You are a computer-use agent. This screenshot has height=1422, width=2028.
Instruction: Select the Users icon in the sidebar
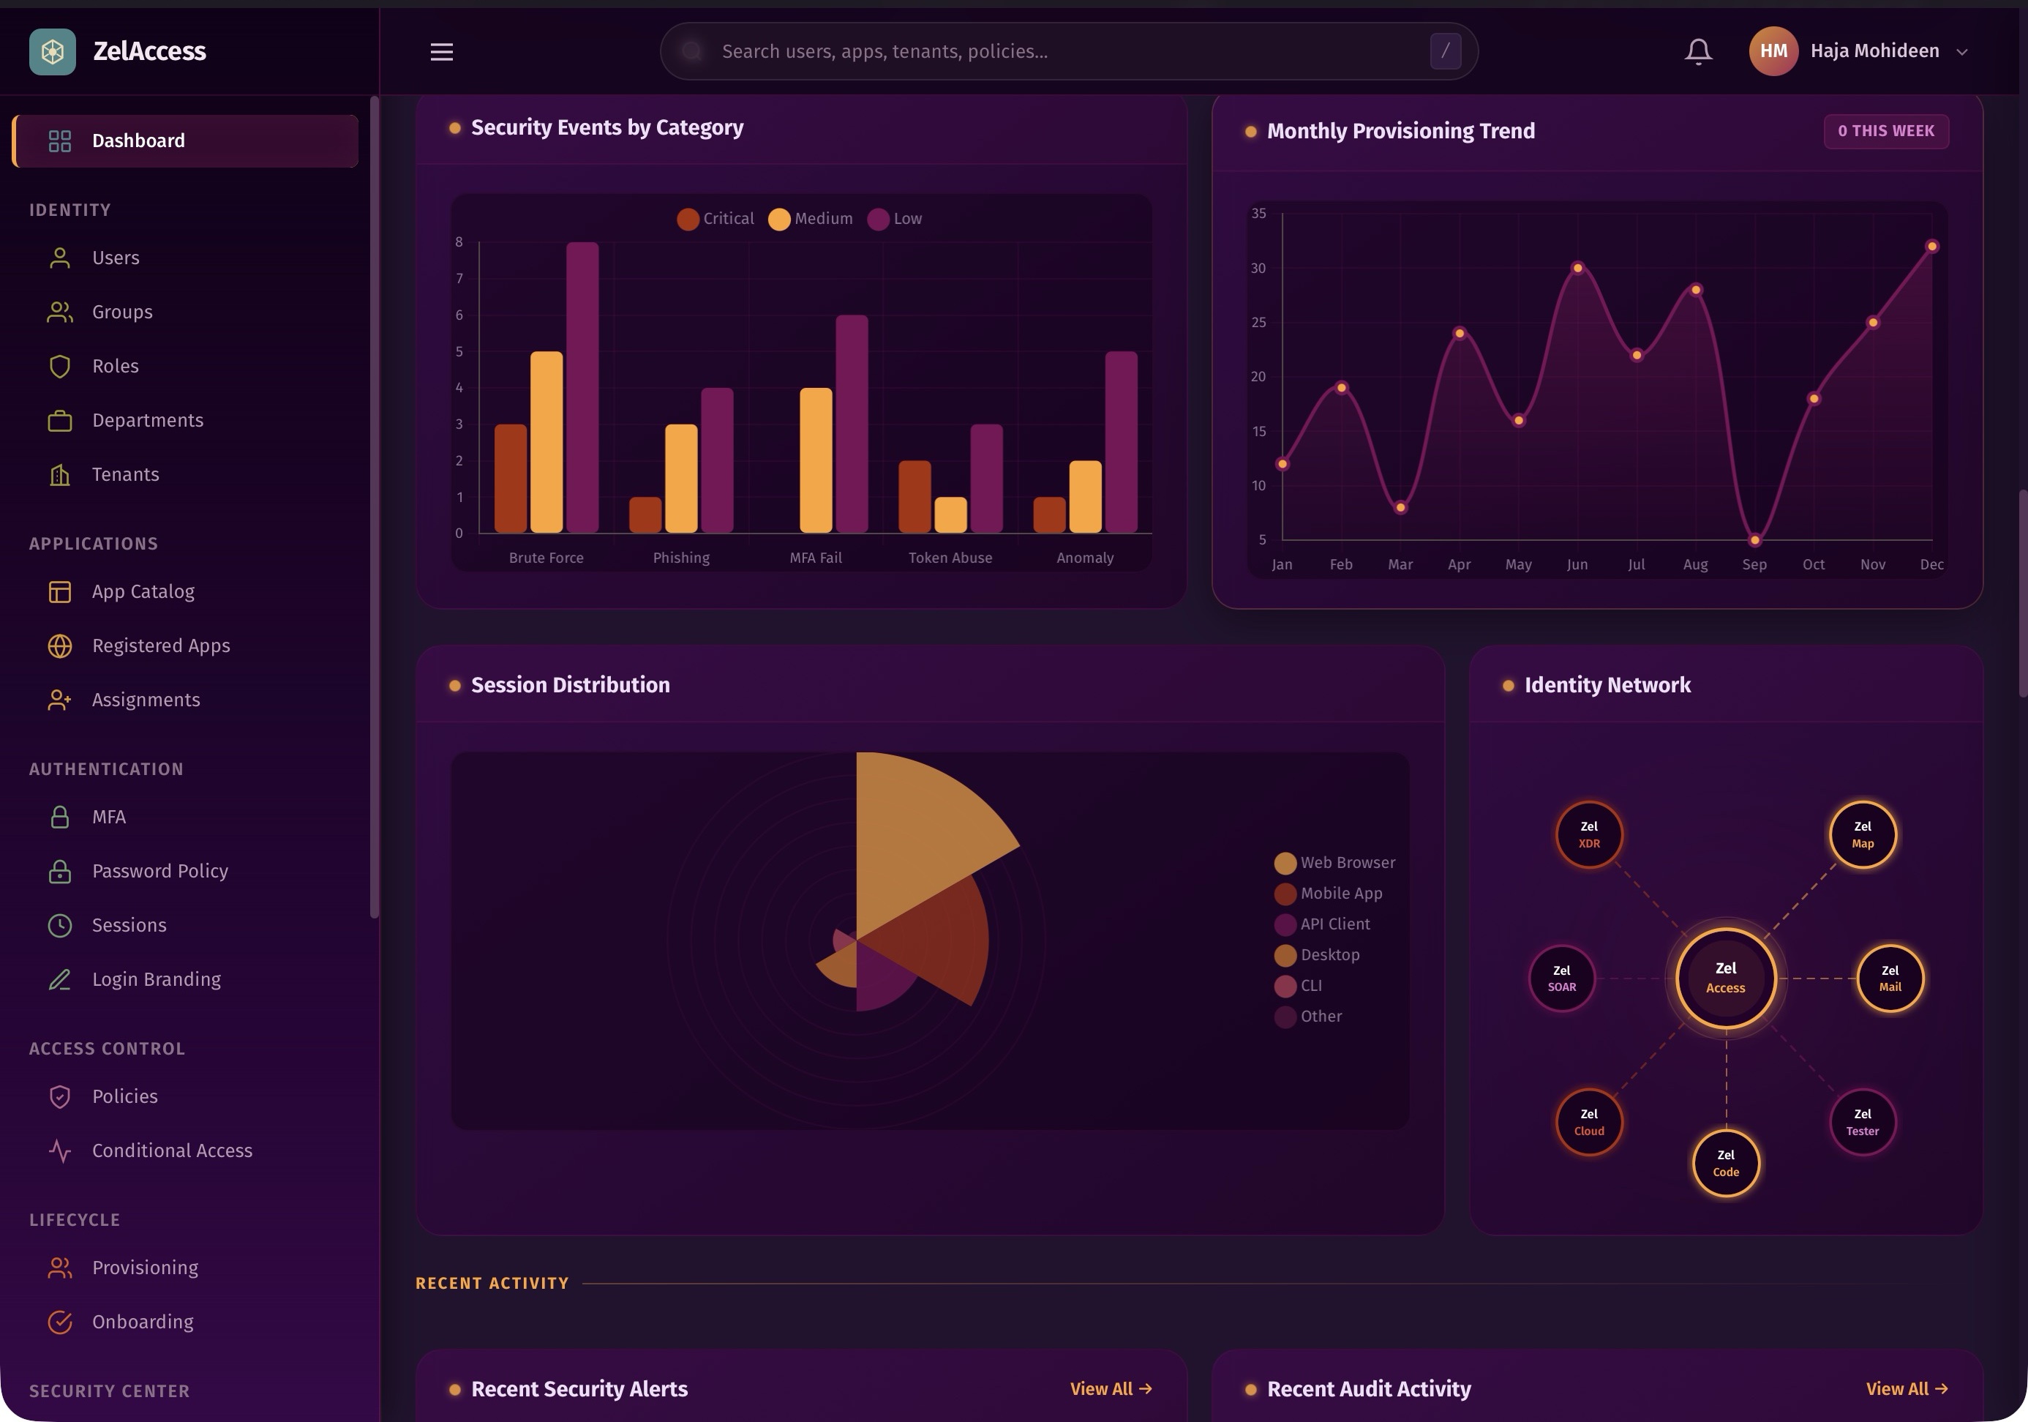(59, 257)
